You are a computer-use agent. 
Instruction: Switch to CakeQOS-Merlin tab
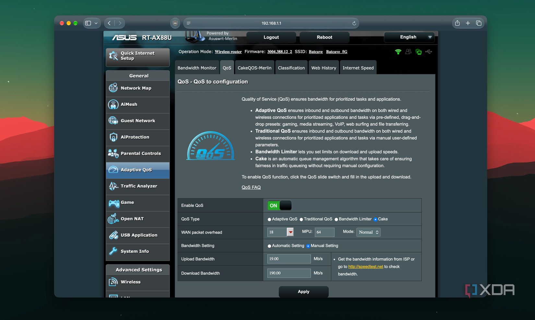coord(255,68)
